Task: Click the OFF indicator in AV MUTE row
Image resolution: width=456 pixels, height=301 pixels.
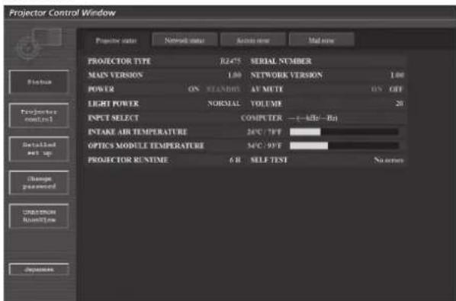Action: pyautogui.click(x=396, y=89)
